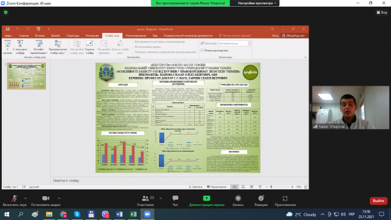Viewport: 391px width, 220px height.
Task: Click Fit slide to window icon
Action: pos(305,186)
